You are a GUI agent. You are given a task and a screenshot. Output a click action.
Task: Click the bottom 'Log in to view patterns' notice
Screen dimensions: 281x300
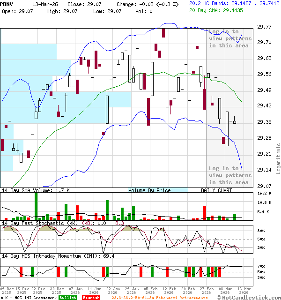(x=229, y=175)
